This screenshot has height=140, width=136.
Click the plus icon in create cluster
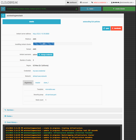pyautogui.click(x=114, y=9)
